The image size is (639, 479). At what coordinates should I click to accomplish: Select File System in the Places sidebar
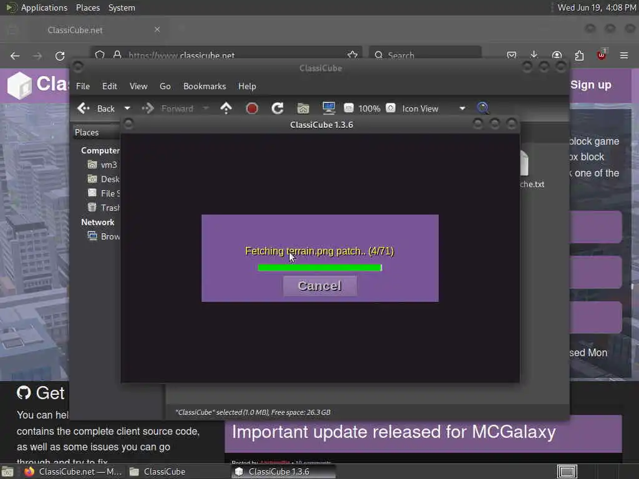[104, 193]
